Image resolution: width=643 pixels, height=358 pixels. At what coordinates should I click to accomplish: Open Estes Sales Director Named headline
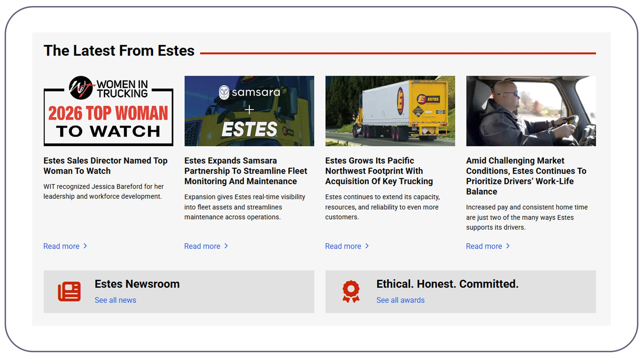105,166
